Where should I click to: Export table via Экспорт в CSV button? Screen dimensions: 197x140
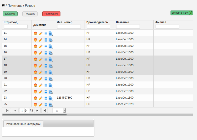(182, 13)
